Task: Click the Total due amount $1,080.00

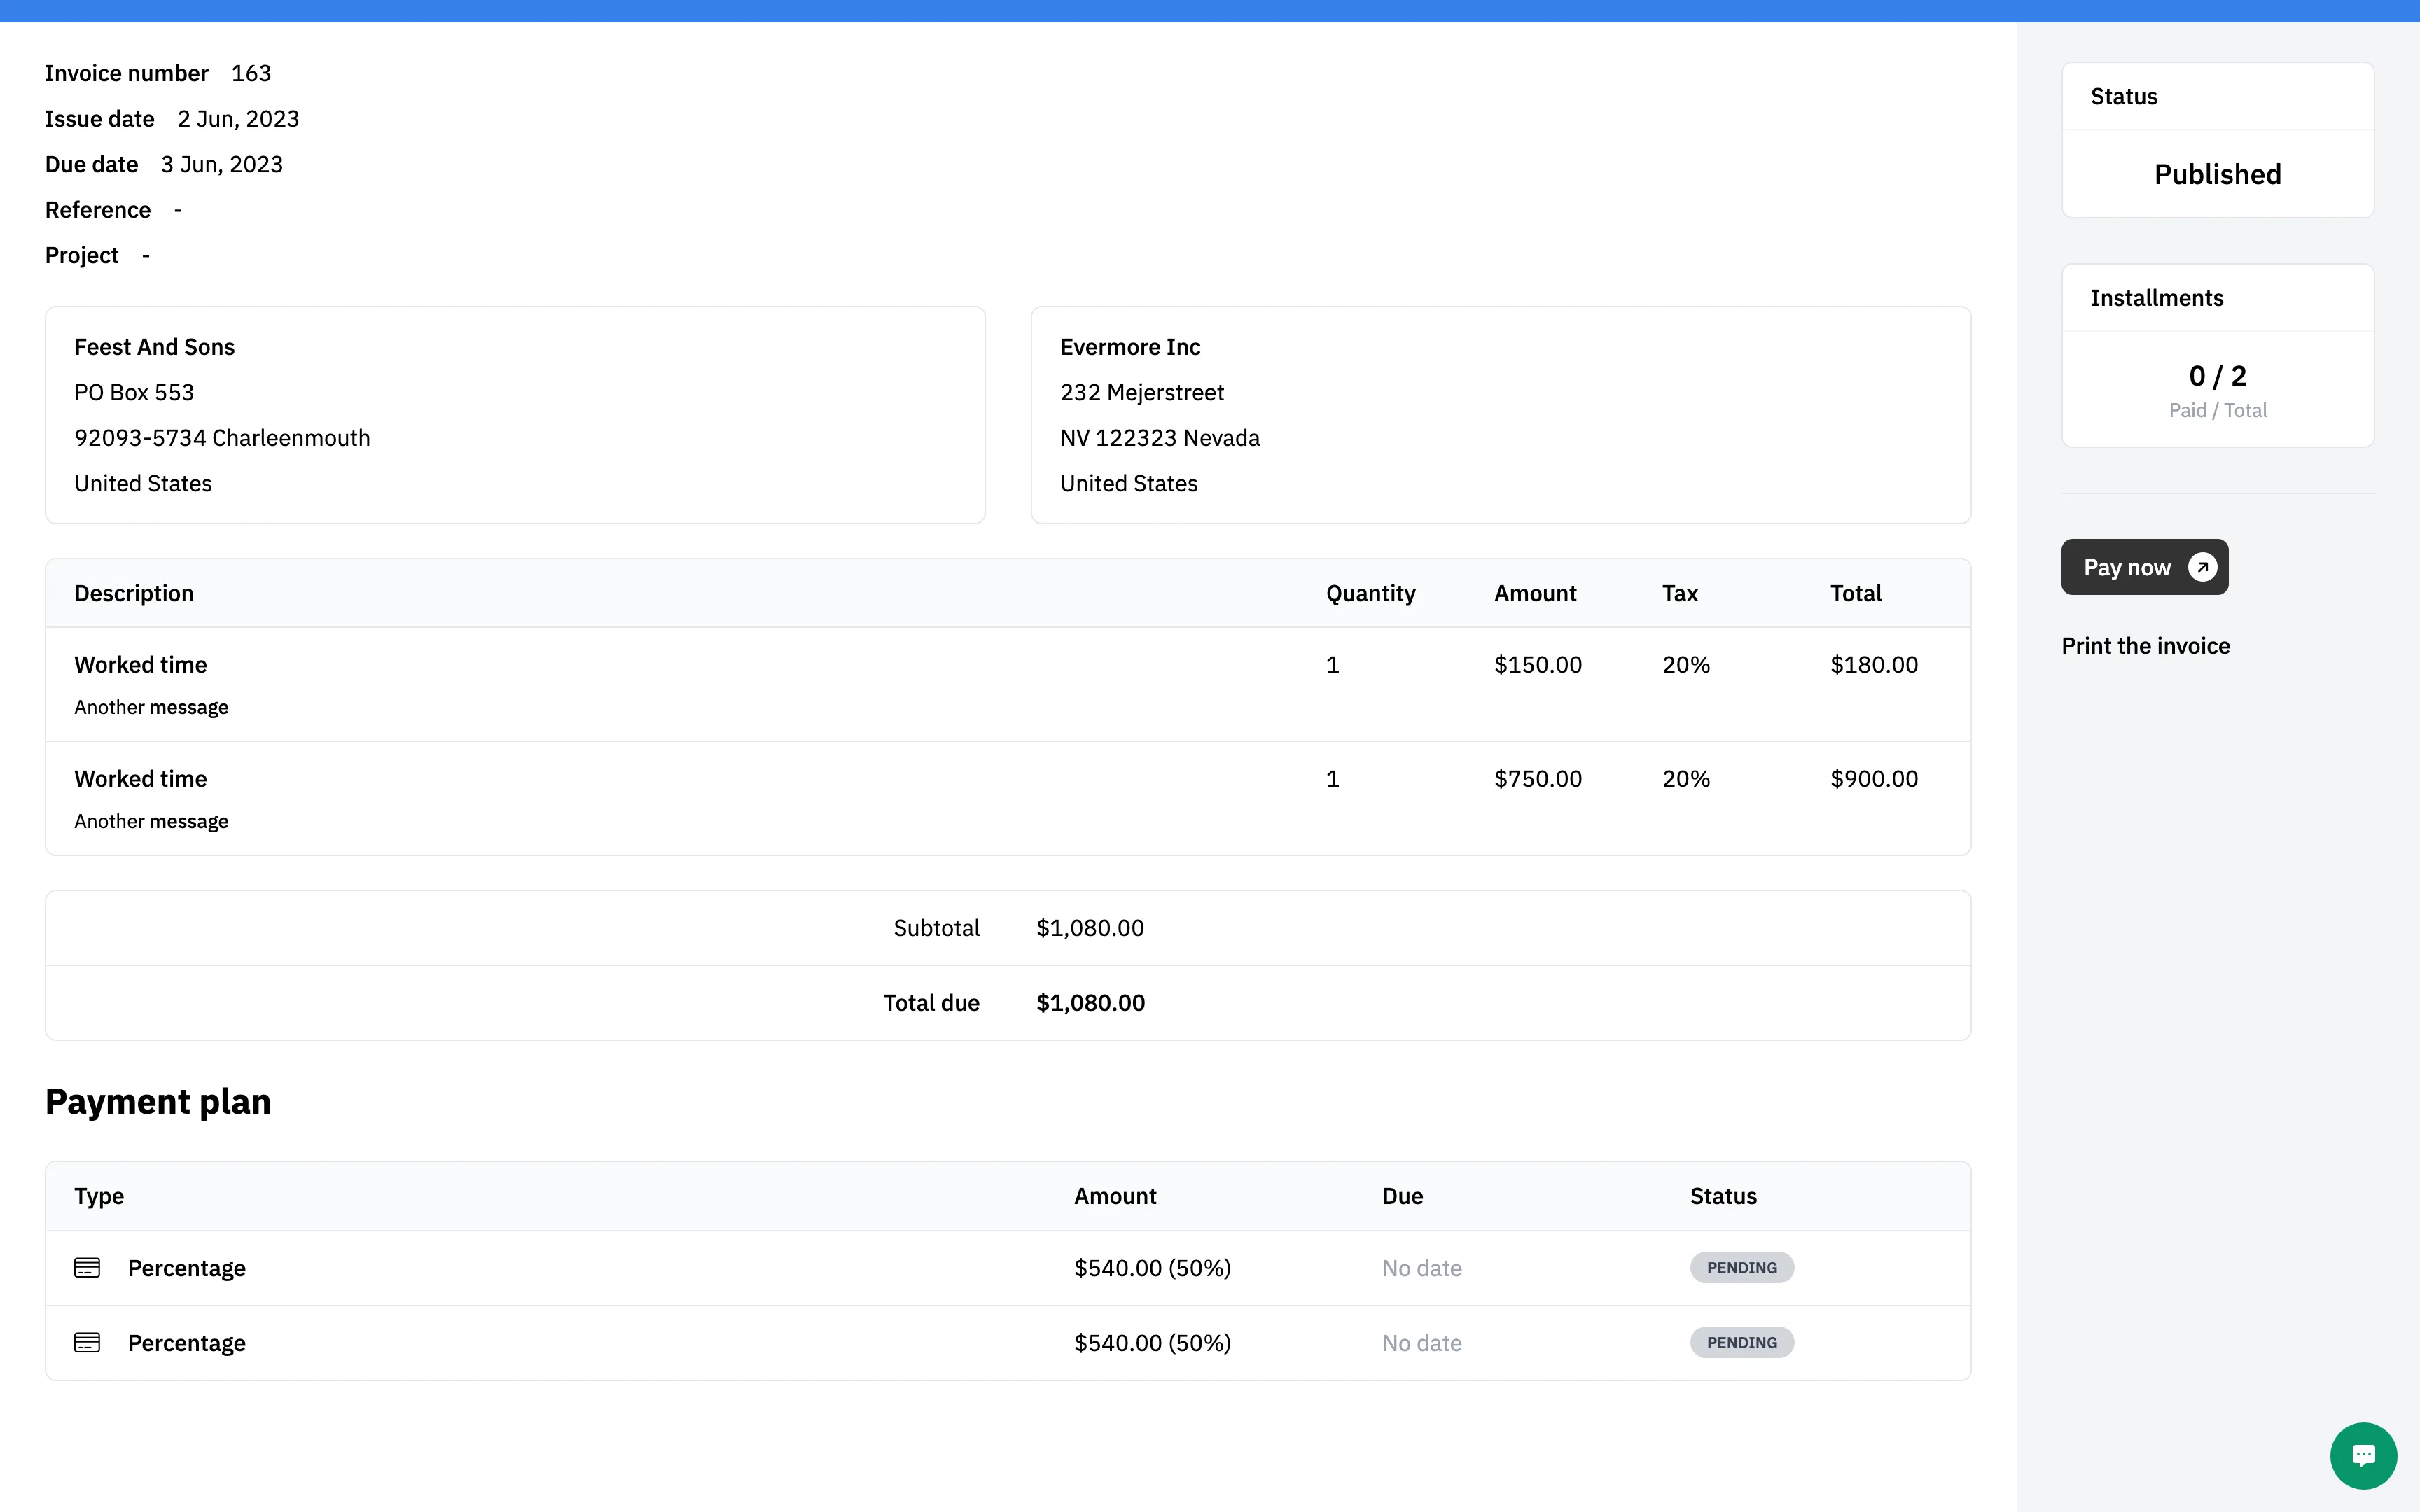Action: (1090, 1003)
